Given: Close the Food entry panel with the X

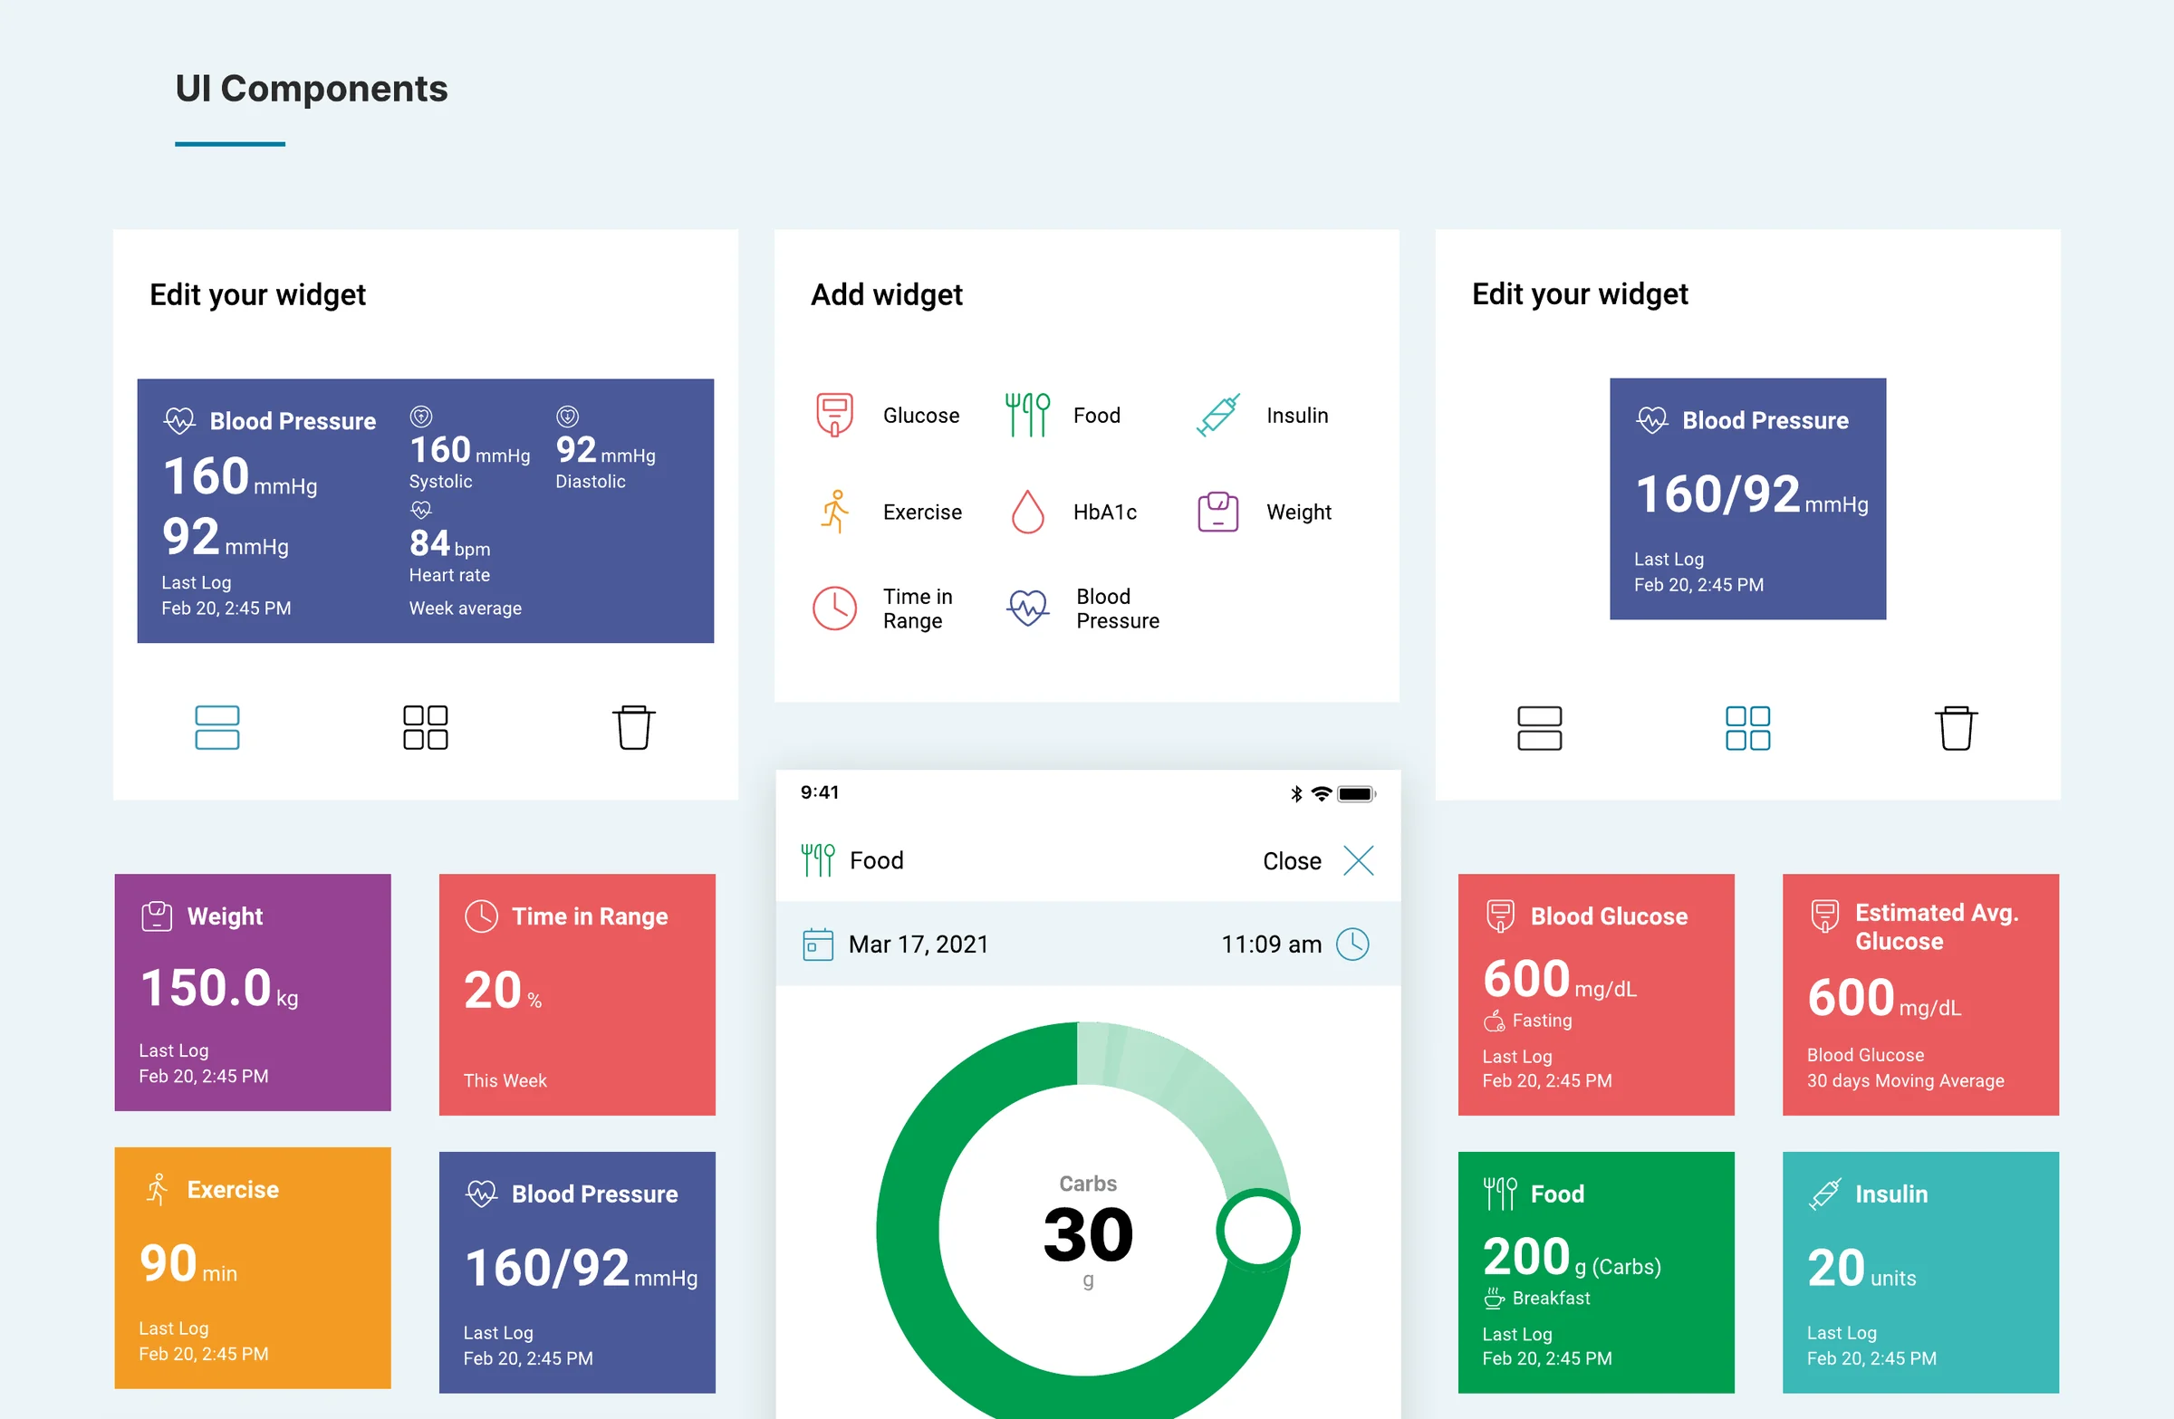Looking at the screenshot, I should (1358, 860).
